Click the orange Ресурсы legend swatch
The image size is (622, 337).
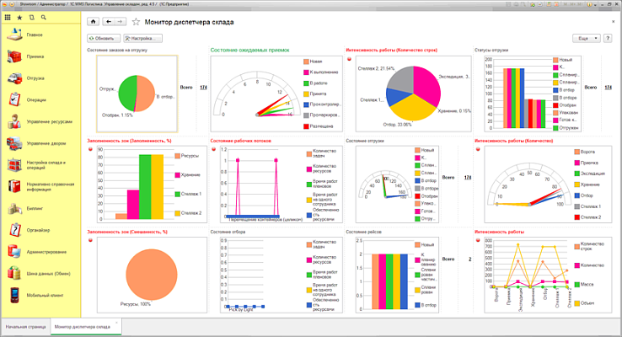[176, 156]
